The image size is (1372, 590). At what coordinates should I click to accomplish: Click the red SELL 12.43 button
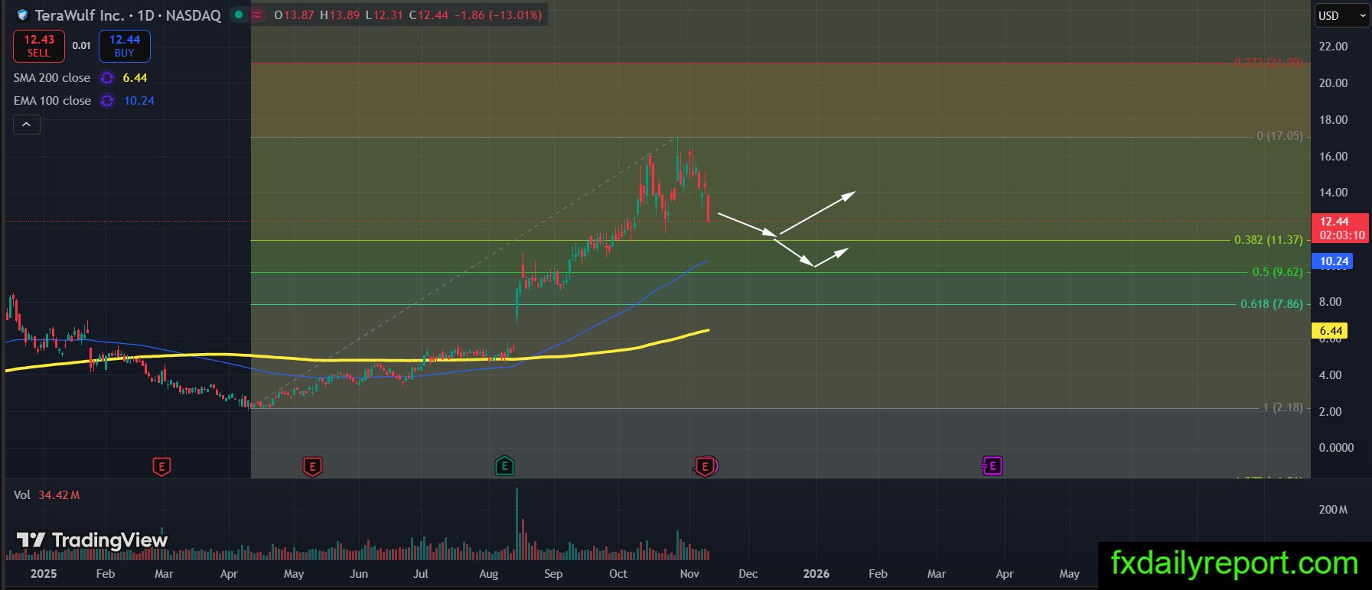39,46
